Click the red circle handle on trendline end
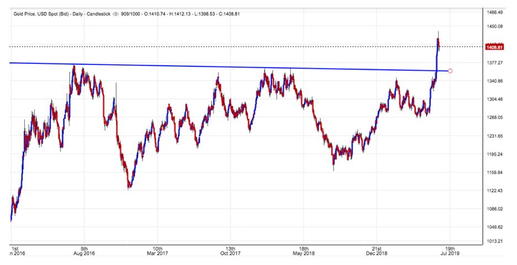The width and height of the screenshot is (517, 265). pos(451,71)
